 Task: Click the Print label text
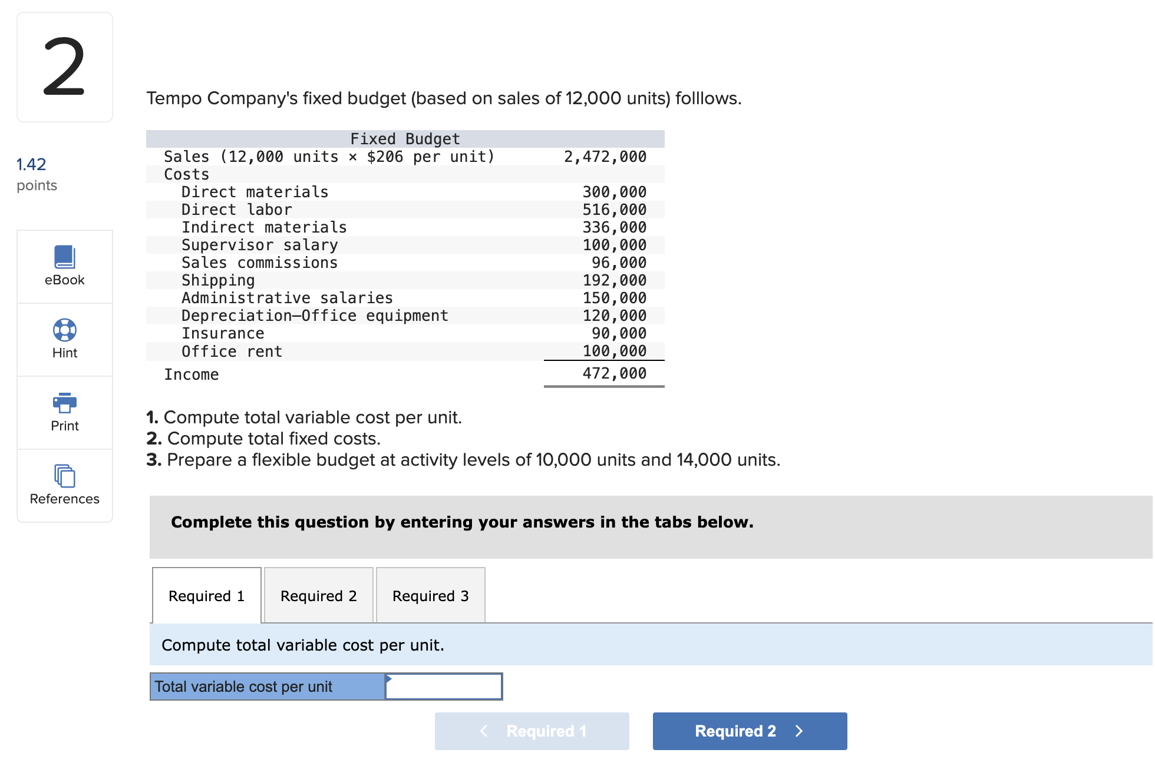tap(64, 426)
